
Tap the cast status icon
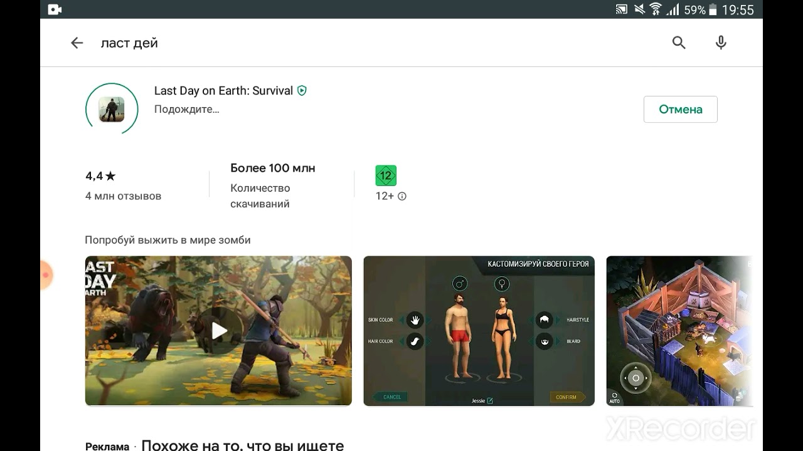[x=620, y=9]
